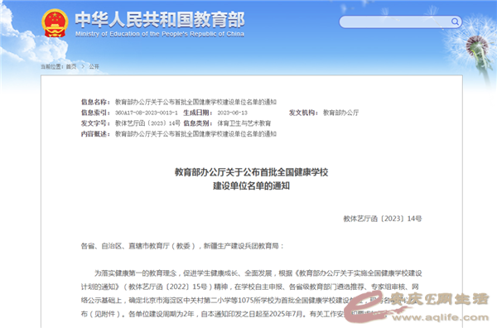Click the salutation line 各省、自治区、直辖市教育厅

[182, 246]
